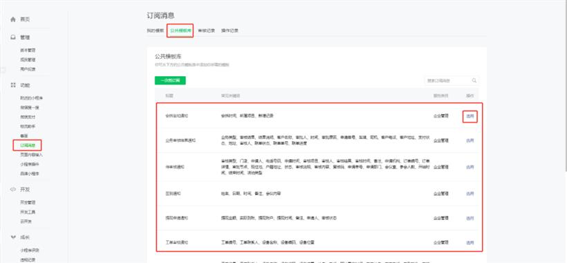Click 选用 in the first template row
The width and height of the screenshot is (567, 263).
coord(470,116)
